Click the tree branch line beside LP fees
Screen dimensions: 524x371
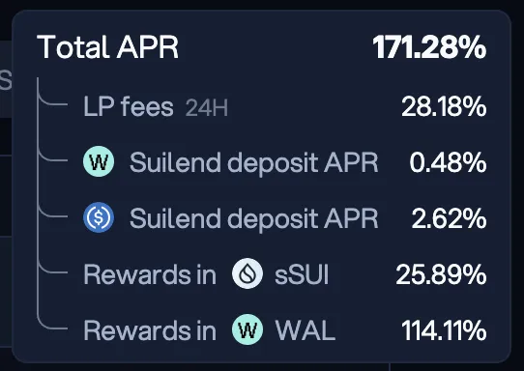[x=52, y=98]
